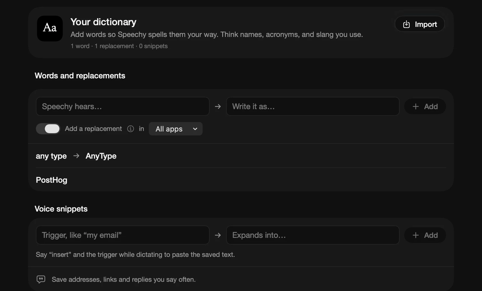Click the AnyType replacement text
Viewport: 482px width, 291px height.
[x=101, y=156]
